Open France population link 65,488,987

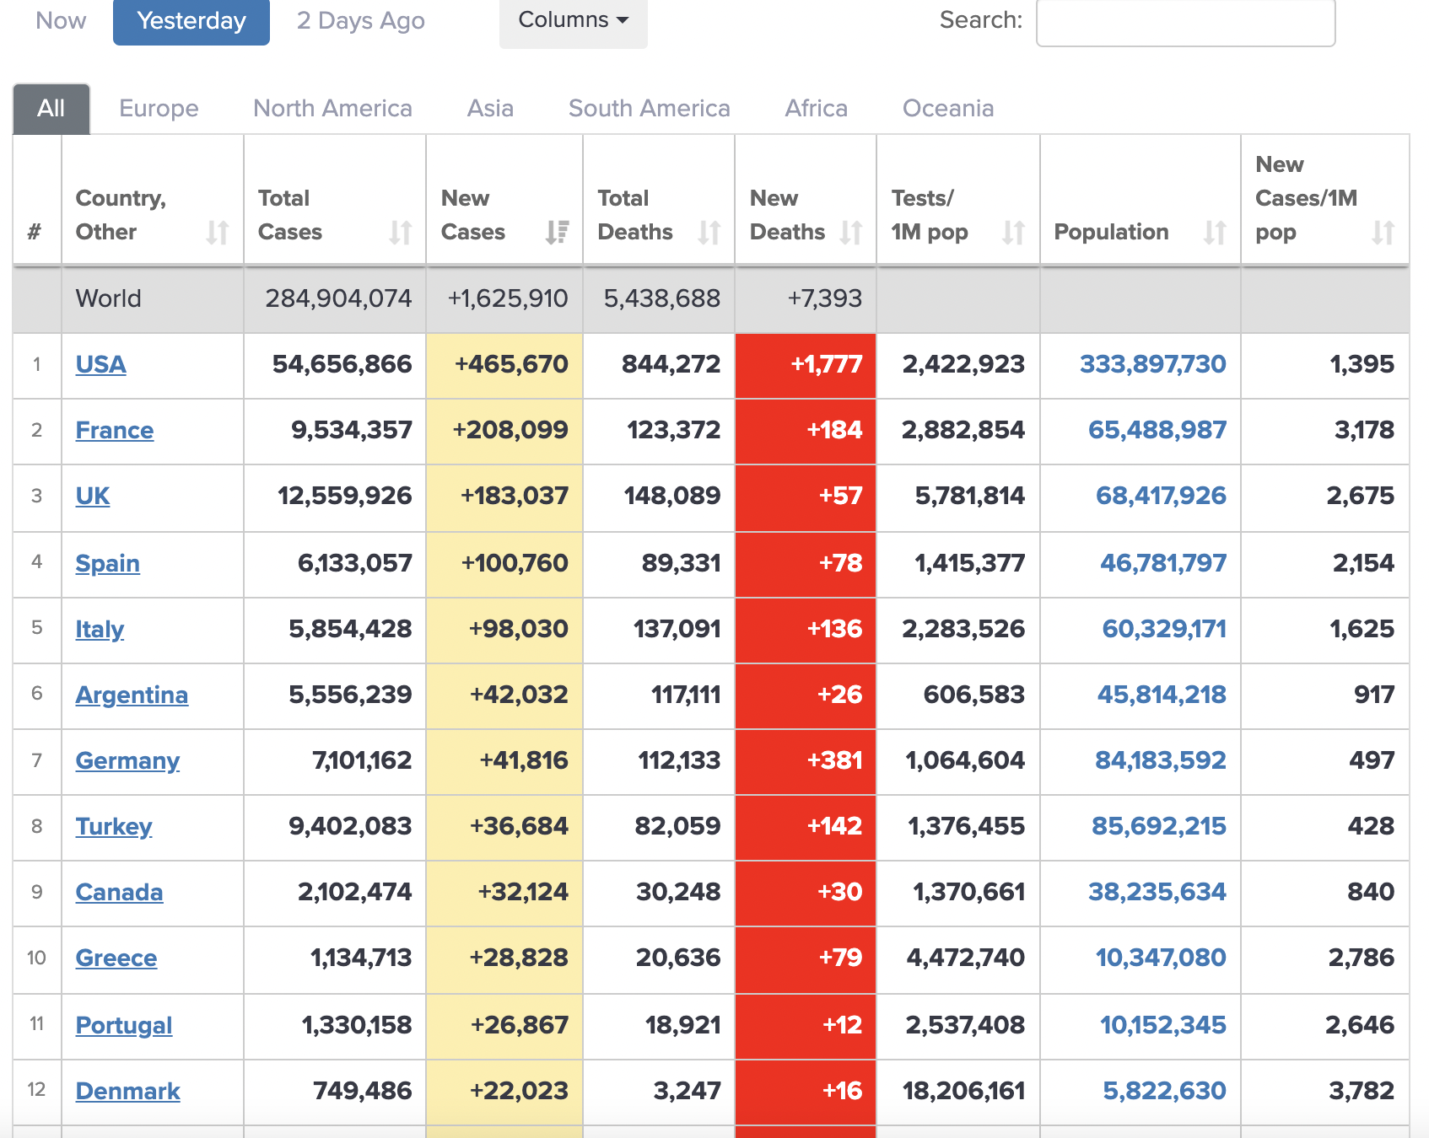click(x=1157, y=430)
